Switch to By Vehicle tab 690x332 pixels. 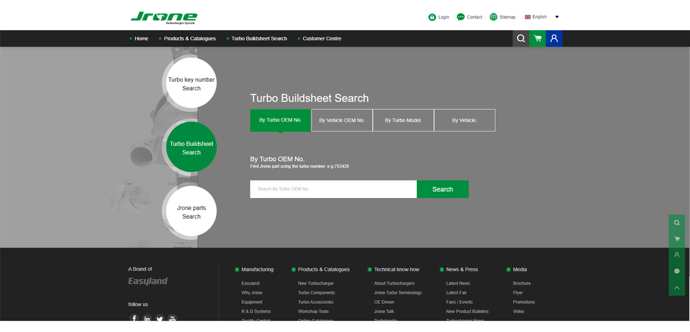tap(465, 120)
